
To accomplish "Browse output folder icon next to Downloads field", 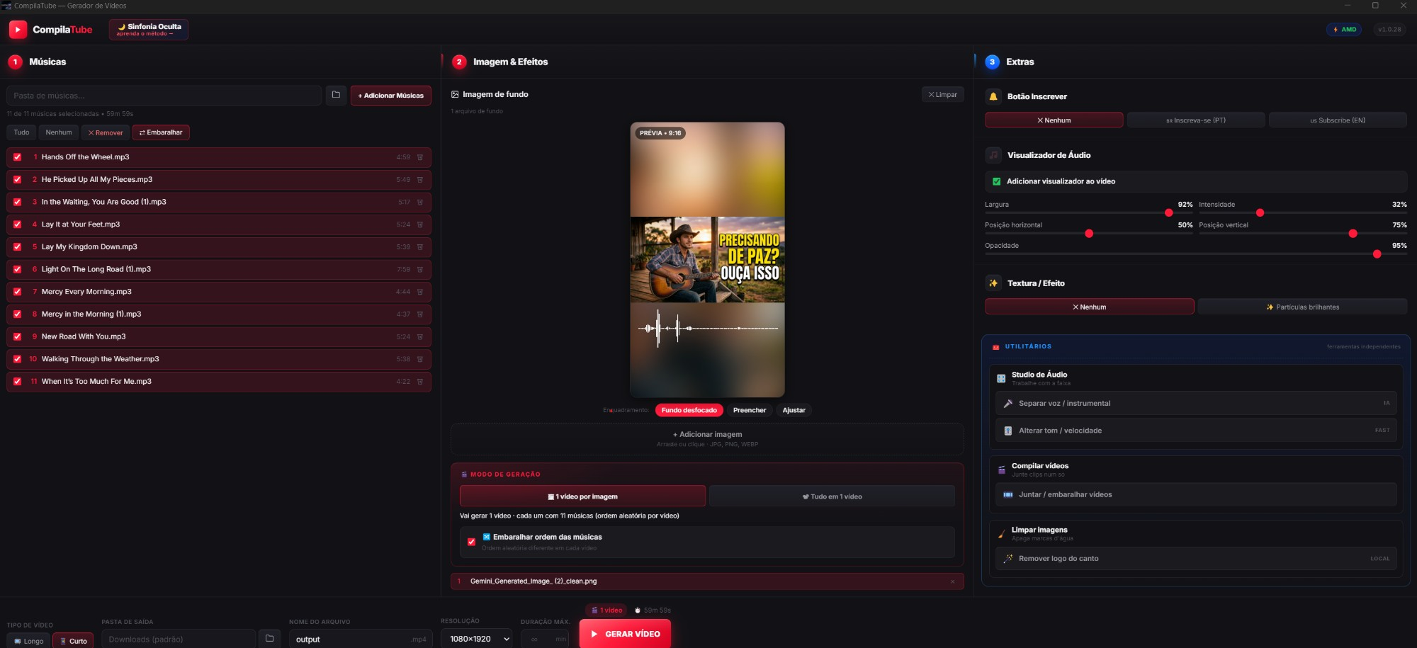I will pos(269,639).
